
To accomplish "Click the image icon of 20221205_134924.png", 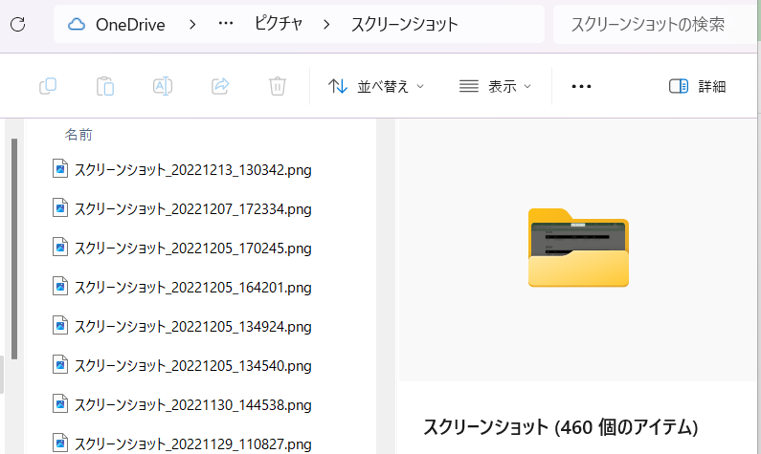I will coord(60,326).
